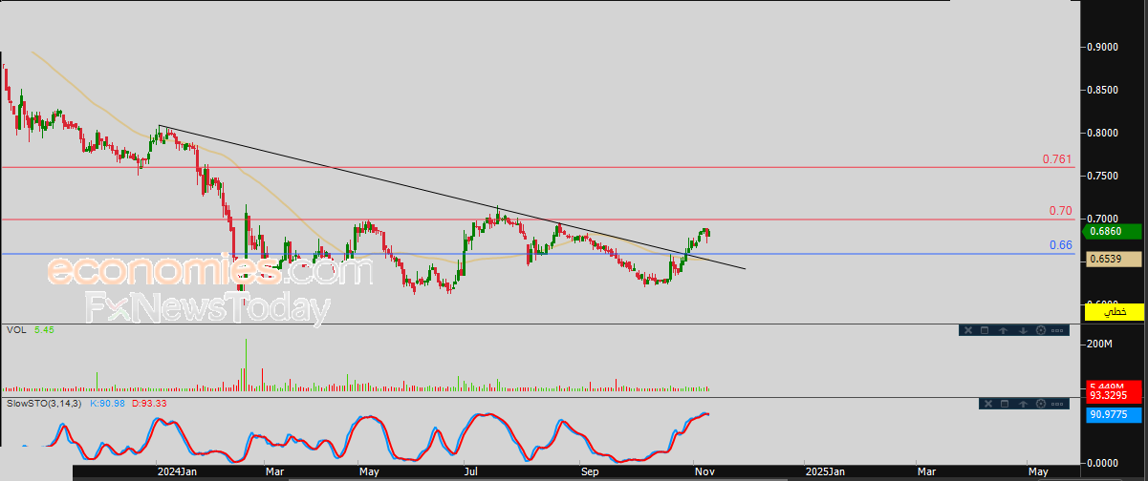This screenshot has height=481, width=1148.
Task: Click the May 2024 date on time axis
Action: [370, 471]
